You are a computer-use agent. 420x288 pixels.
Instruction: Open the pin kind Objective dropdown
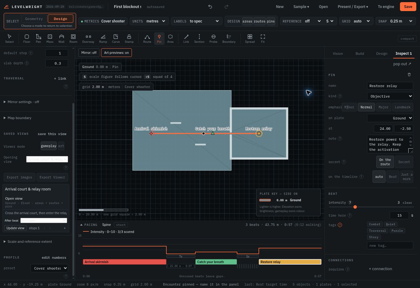(390, 96)
